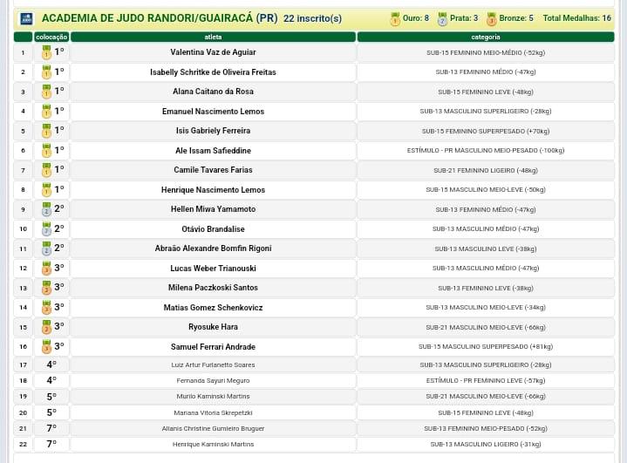
Task: Select athlete name Luiz Artur Furlanetto Soares
Action: [x=213, y=364]
